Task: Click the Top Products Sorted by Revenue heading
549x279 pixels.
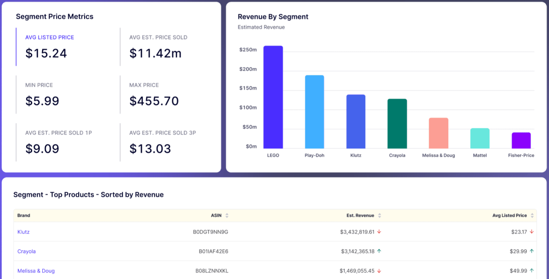Action: coord(88,194)
